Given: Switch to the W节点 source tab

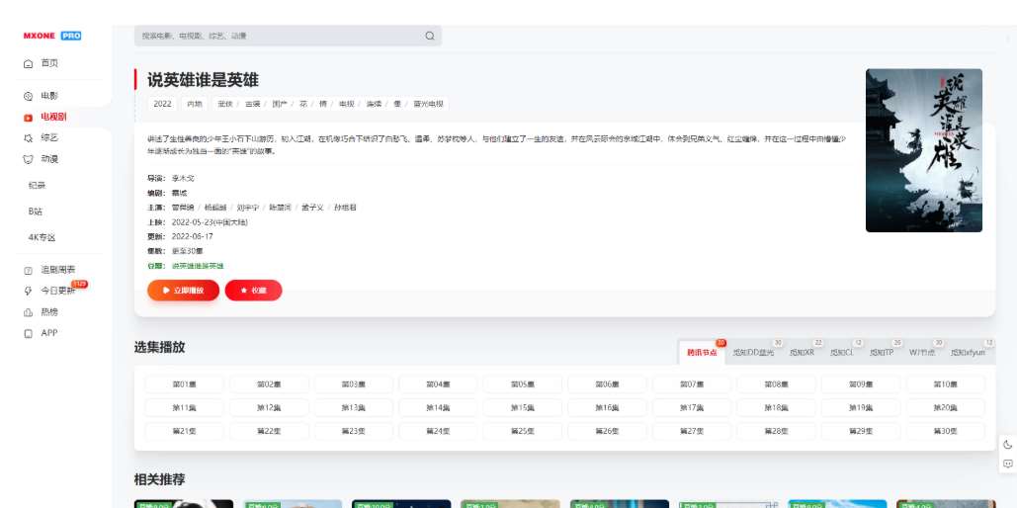Looking at the screenshot, I should point(922,352).
